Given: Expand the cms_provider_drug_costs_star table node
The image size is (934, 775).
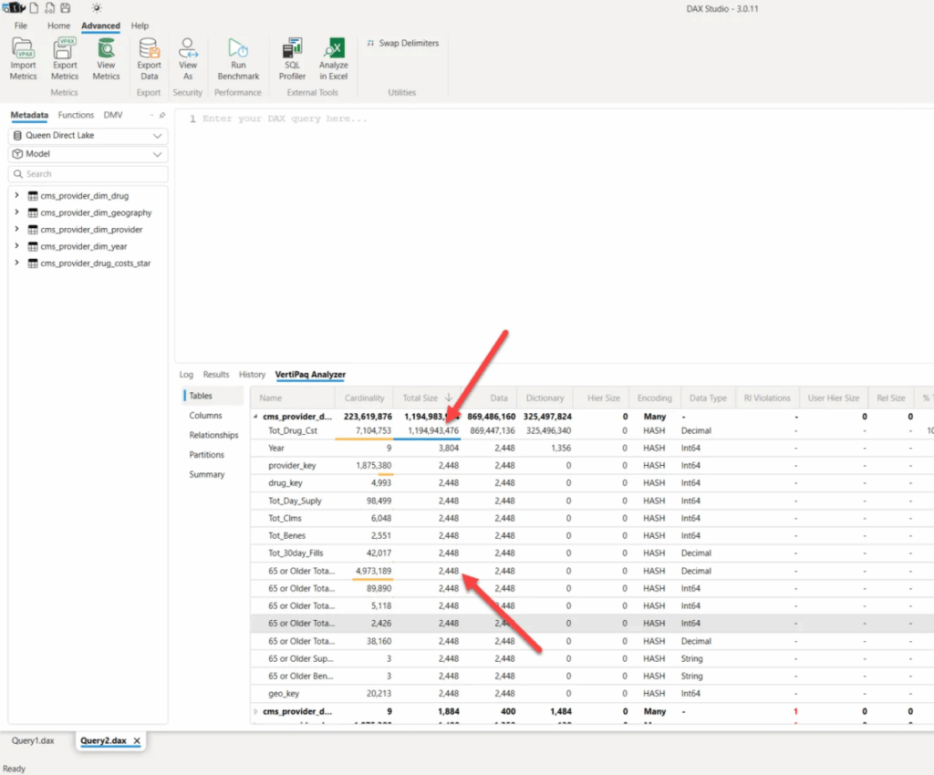Looking at the screenshot, I should tap(17, 263).
